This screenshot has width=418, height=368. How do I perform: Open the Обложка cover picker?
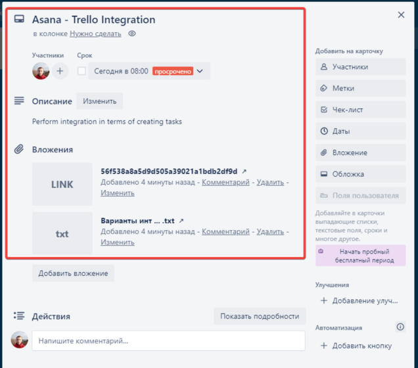(360, 174)
